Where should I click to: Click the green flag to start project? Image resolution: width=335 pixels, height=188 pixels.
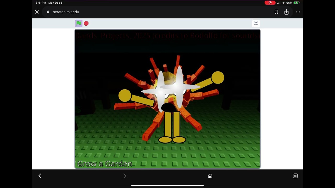pyautogui.click(x=79, y=23)
